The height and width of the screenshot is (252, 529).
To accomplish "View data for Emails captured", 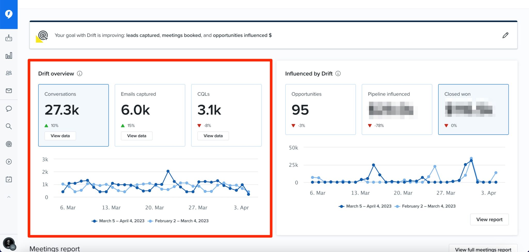I will tap(137, 136).
